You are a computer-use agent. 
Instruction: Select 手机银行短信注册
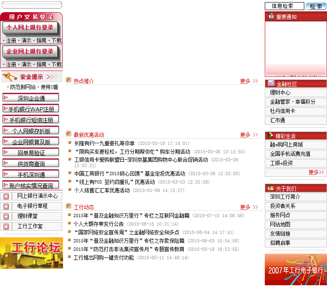tap(31, 119)
